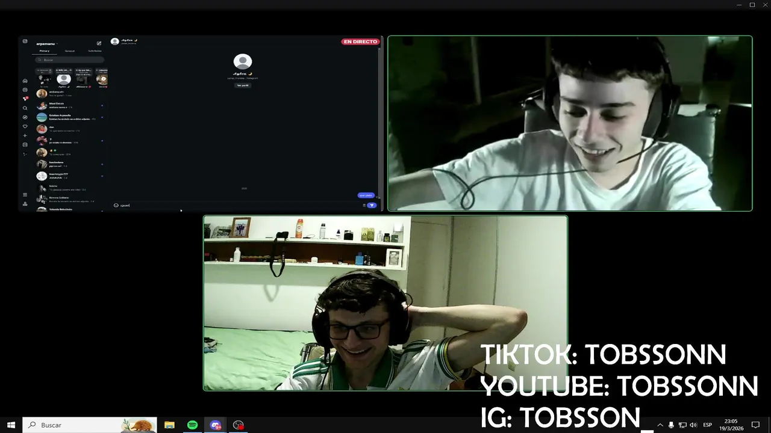Select the bottom center webcam video tile
Viewport: 771px width, 433px height.
[385, 303]
